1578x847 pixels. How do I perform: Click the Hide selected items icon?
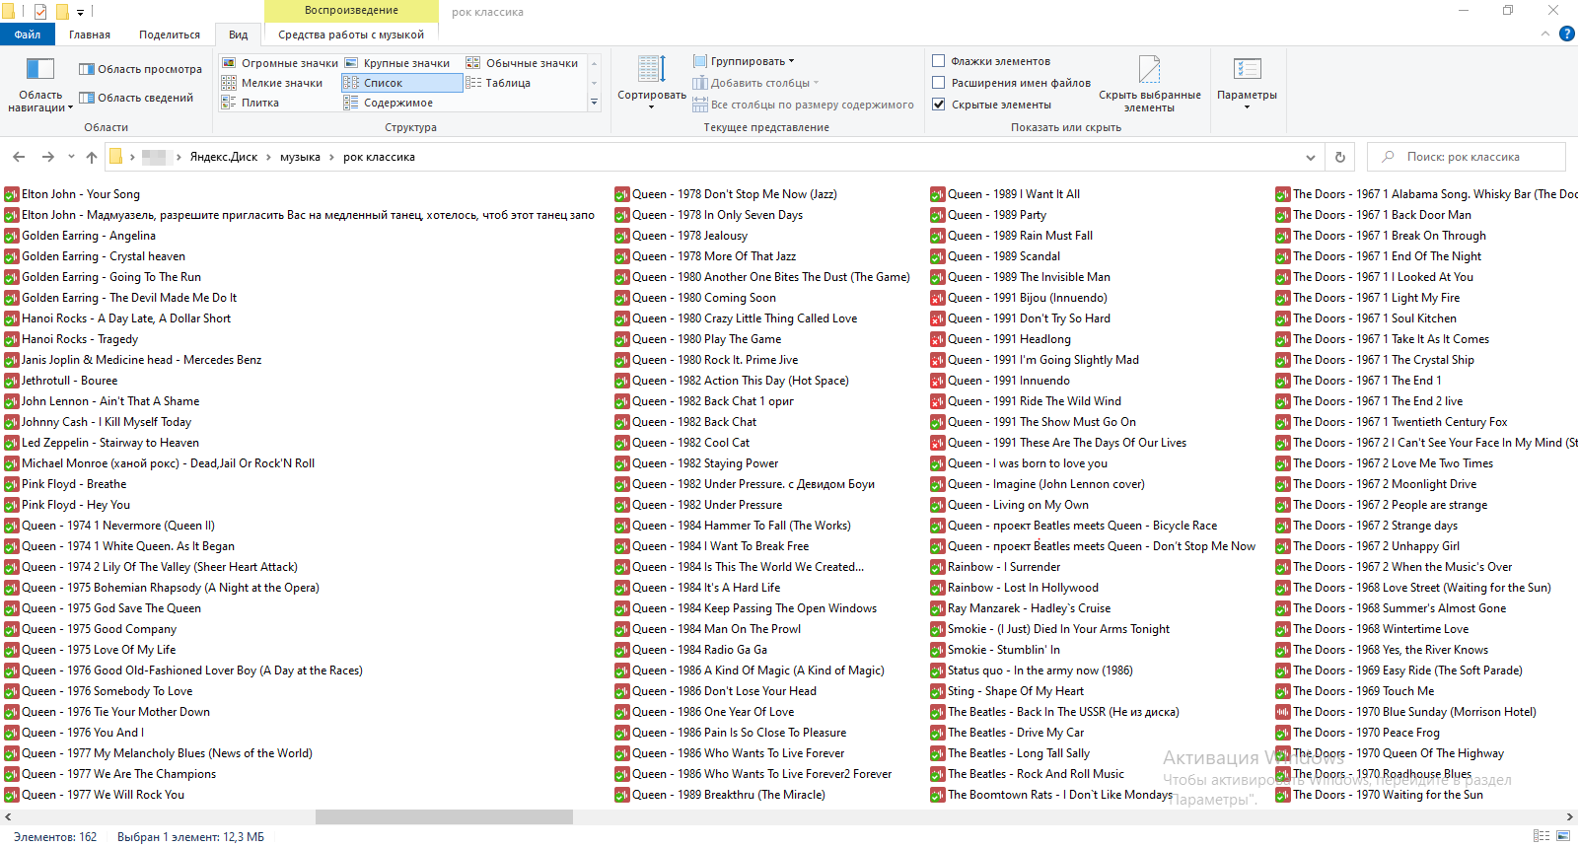pos(1150,69)
